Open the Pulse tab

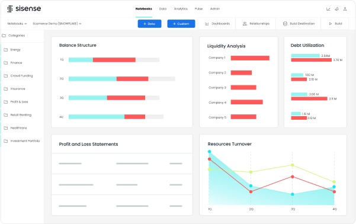tap(198, 9)
